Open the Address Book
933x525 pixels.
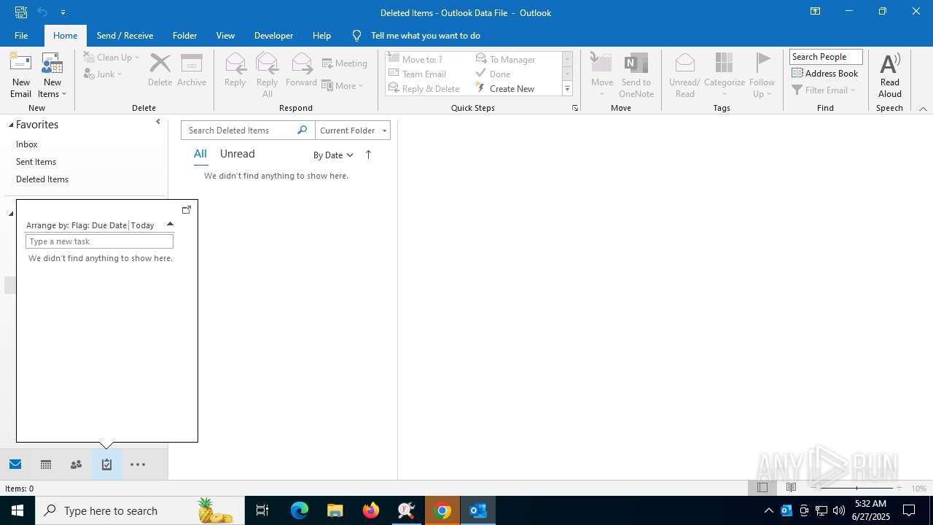(825, 73)
